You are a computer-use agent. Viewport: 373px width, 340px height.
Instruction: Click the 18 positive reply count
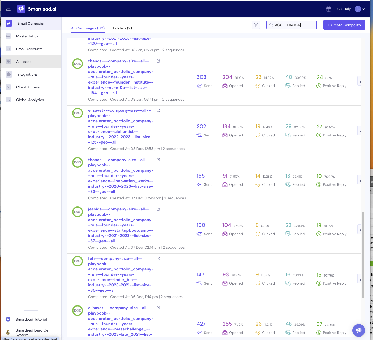(x=319, y=225)
